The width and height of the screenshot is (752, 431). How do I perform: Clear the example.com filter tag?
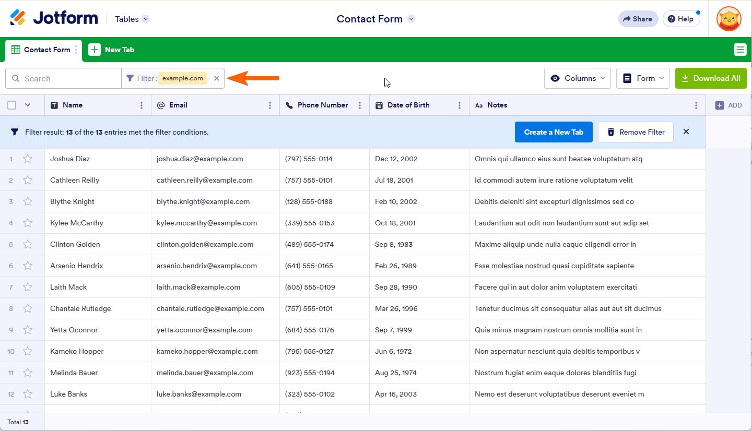(x=217, y=78)
